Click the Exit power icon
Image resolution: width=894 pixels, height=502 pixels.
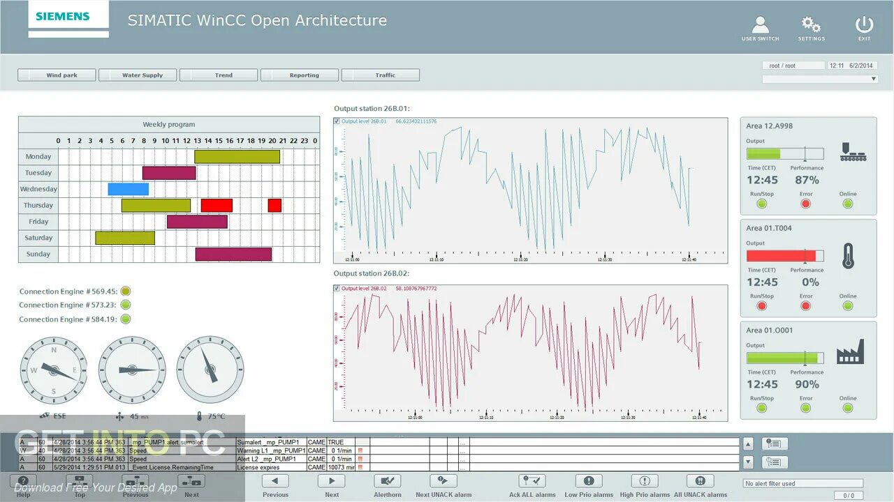(x=864, y=25)
